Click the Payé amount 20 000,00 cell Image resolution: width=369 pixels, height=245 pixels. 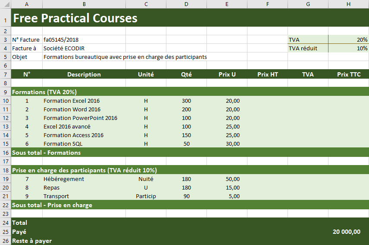[347, 232]
